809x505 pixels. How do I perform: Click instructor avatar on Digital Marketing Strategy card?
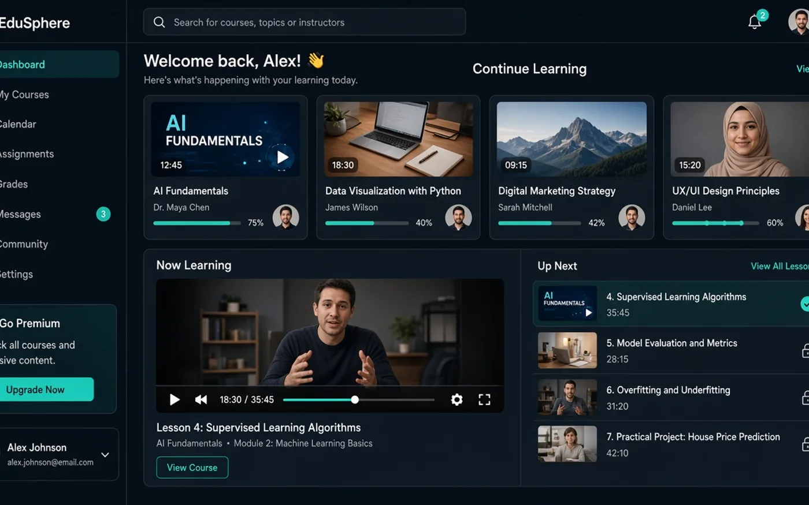pos(632,218)
